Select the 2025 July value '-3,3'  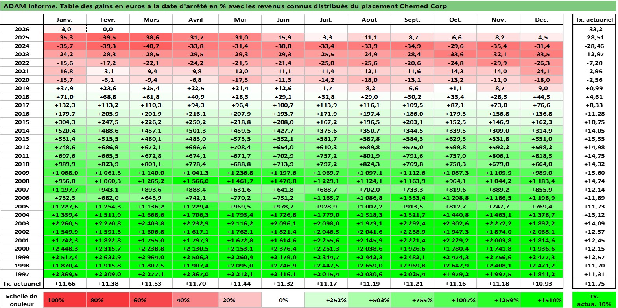click(326, 37)
